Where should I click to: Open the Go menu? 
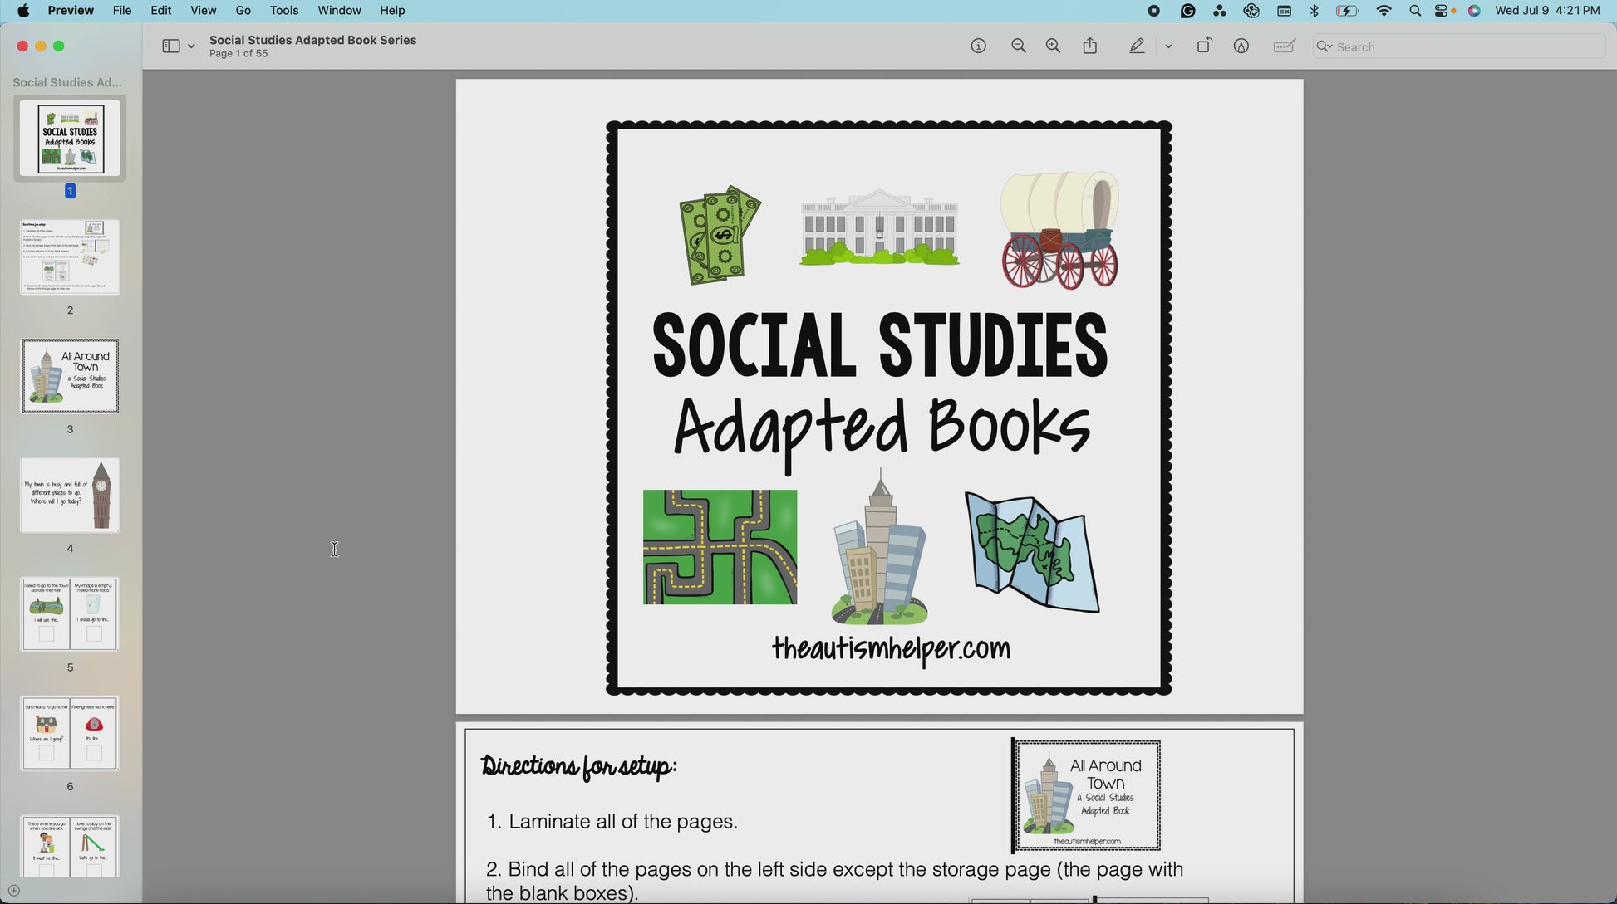(x=243, y=11)
